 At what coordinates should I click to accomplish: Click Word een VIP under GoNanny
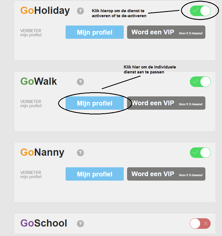[166, 174]
